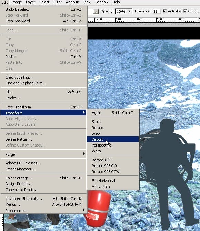Choose Convert to Profile

(x=43, y=190)
